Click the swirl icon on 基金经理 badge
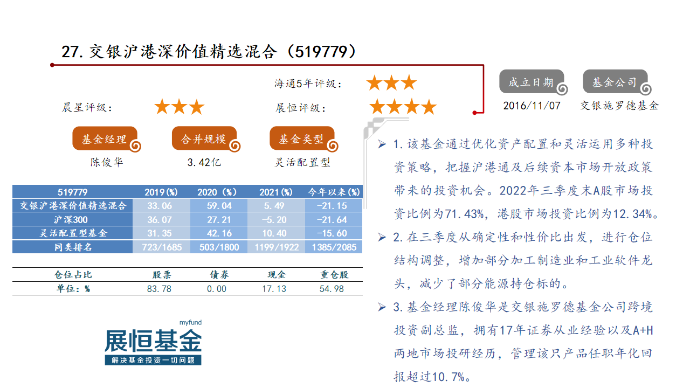690x388 pixels. point(136,146)
